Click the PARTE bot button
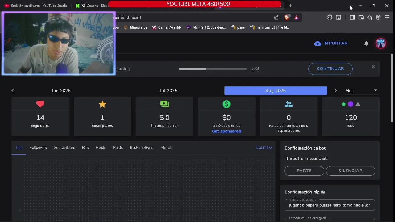Viewport: 395px width, 222px height. tap(304, 171)
